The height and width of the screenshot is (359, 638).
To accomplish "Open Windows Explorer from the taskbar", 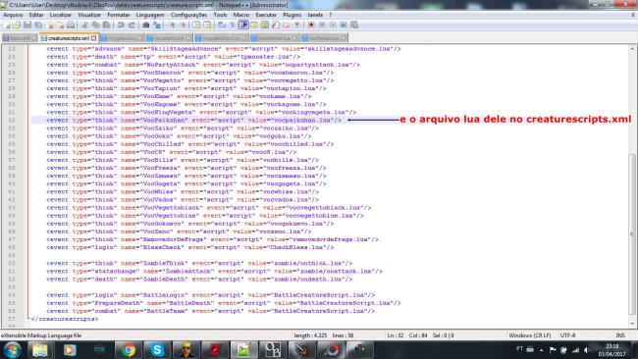I will 40,350.
